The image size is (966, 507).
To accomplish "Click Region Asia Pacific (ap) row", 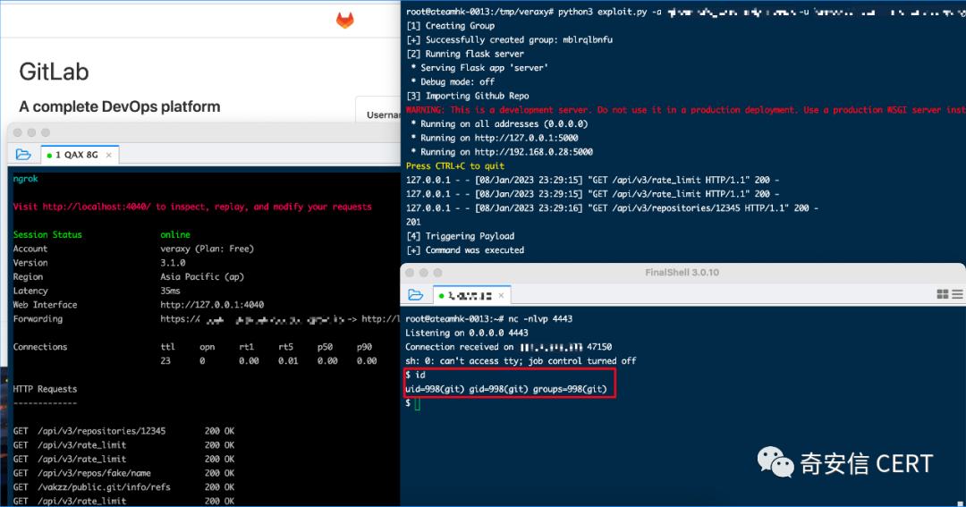I will (129, 277).
